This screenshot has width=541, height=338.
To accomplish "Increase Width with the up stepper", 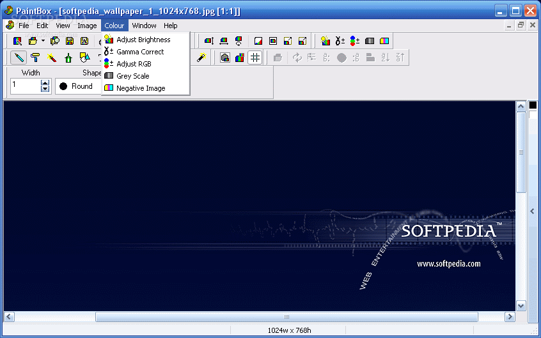I will pyautogui.click(x=45, y=83).
